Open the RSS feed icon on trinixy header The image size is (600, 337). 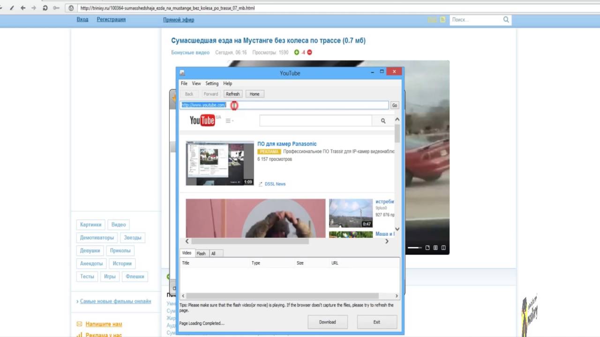(x=442, y=20)
